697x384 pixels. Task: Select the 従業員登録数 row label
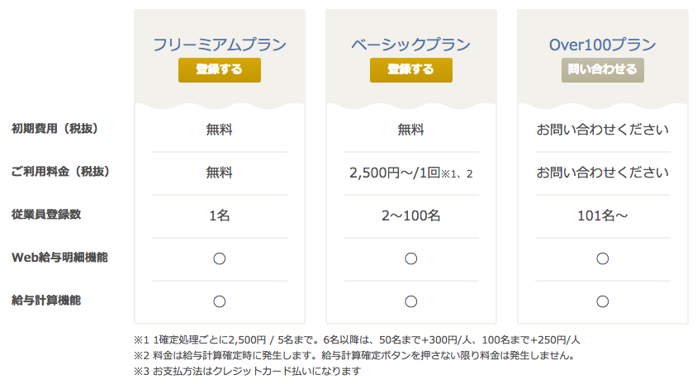46,215
